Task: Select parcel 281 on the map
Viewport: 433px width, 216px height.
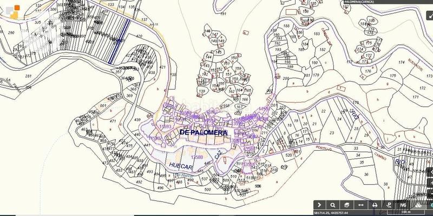Action: [x=28, y=76]
